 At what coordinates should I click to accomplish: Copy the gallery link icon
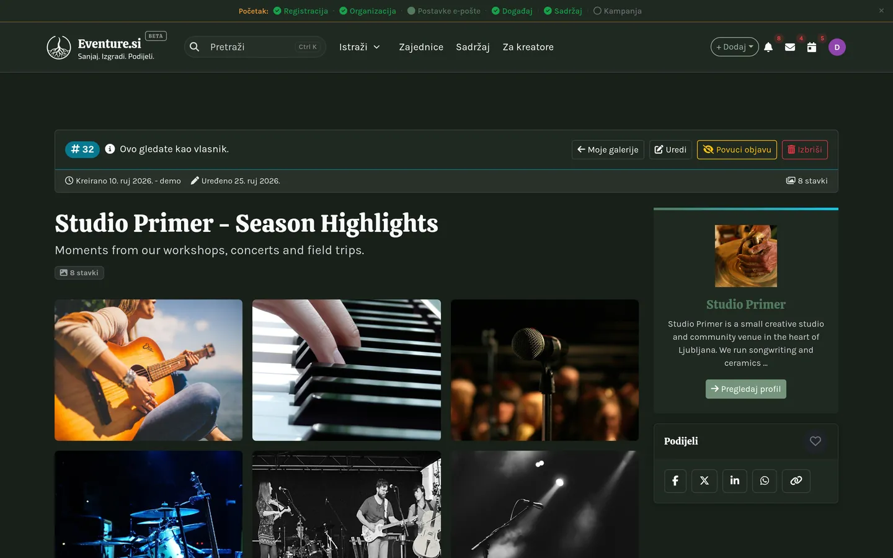point(796,480)
